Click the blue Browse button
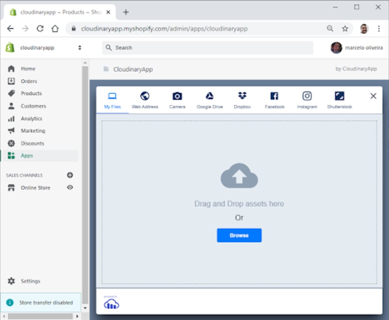389x320 pixels. click(x=239, y=236)
